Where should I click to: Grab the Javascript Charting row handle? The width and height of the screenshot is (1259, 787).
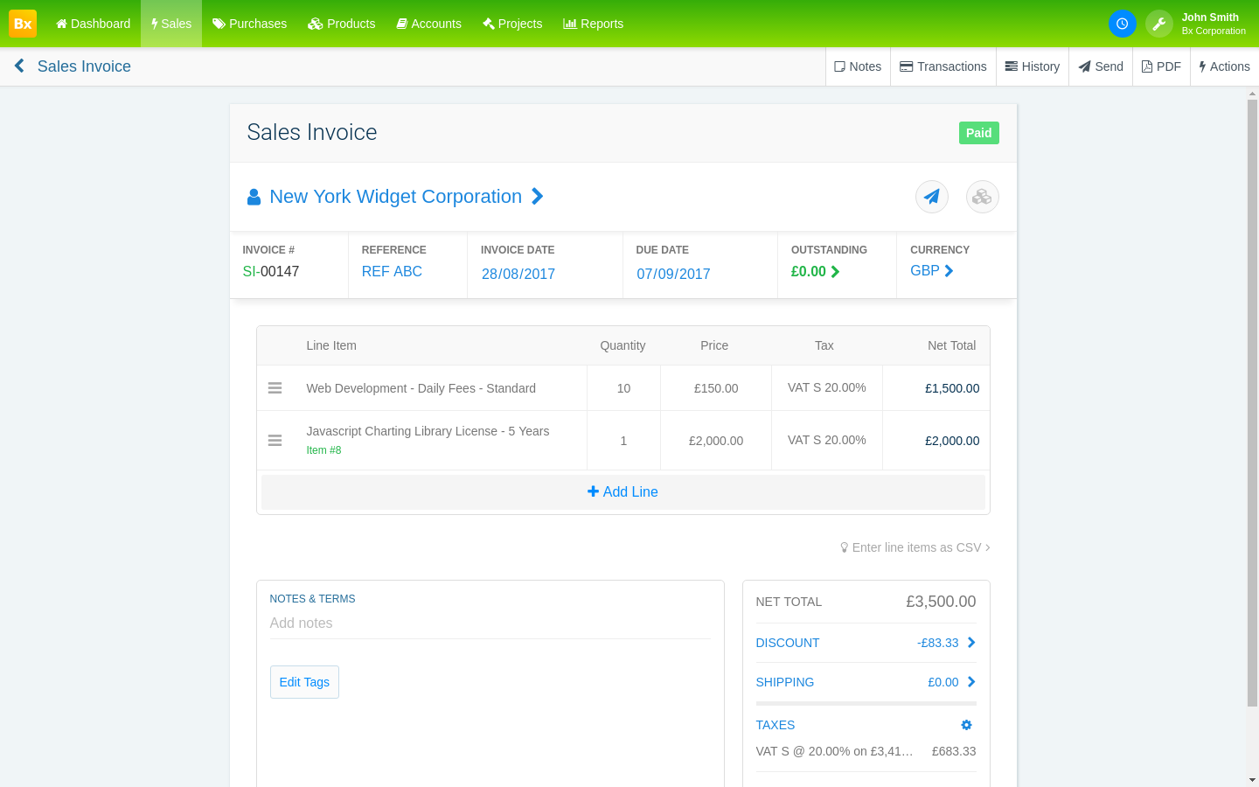pos(275,441)
